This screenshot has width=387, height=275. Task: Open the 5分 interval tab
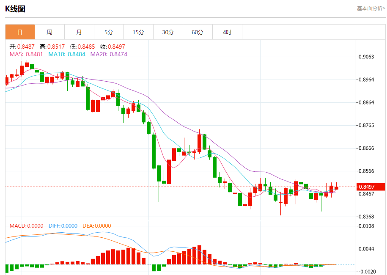click(x=109, y=32)
